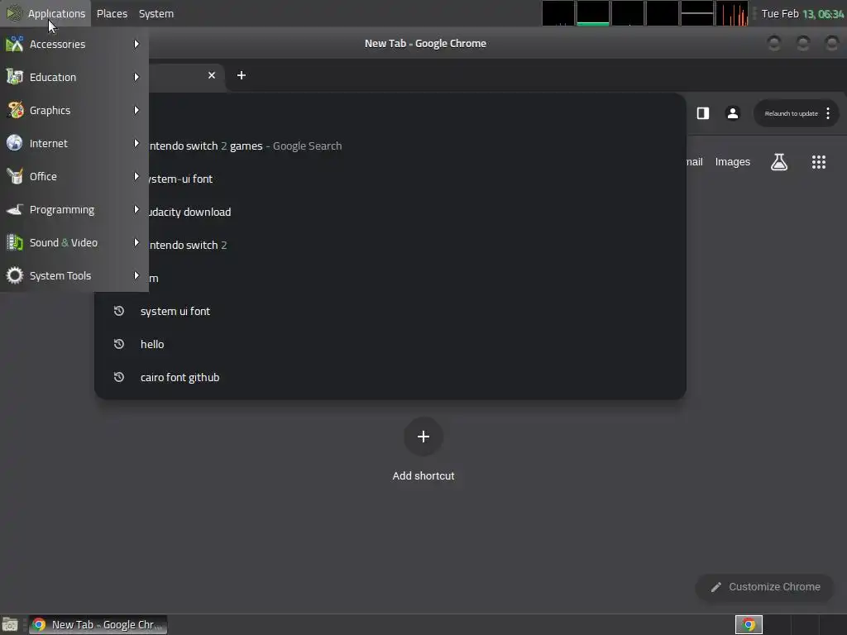Screen dimensions: 847x635
Task: Select suggestion system ui font
Action: [x=390, y=311]
